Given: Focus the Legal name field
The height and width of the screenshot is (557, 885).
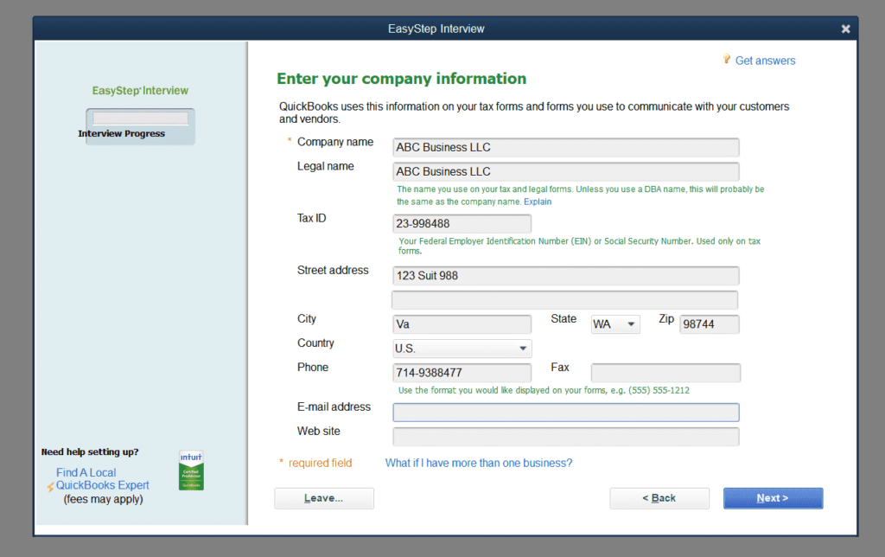Looking at the screenshot, I should click(x=565, y=172).
